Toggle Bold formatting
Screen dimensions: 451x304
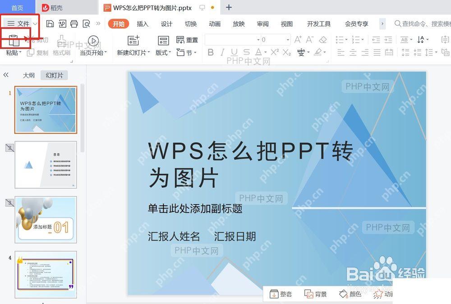coord(211,52)
